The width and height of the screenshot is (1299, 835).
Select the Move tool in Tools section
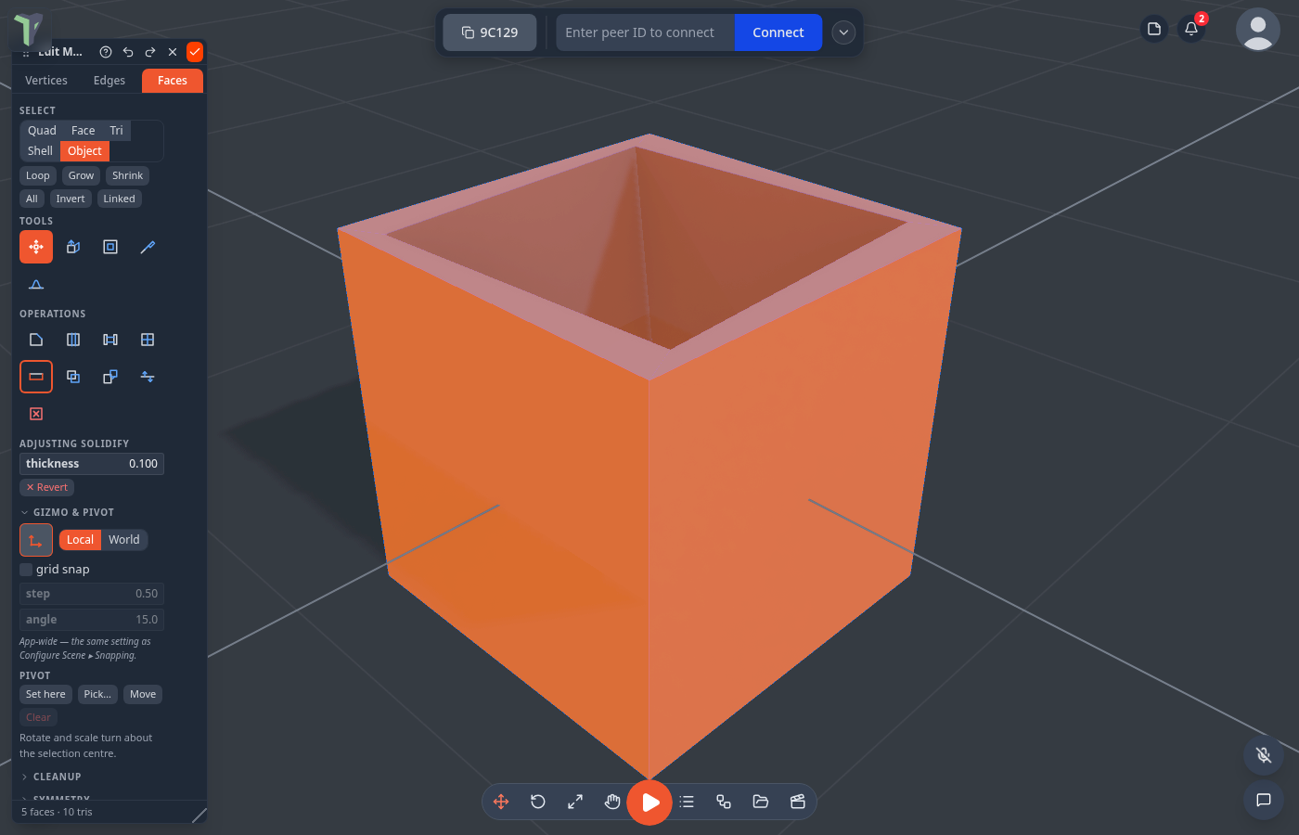point(36,247)
